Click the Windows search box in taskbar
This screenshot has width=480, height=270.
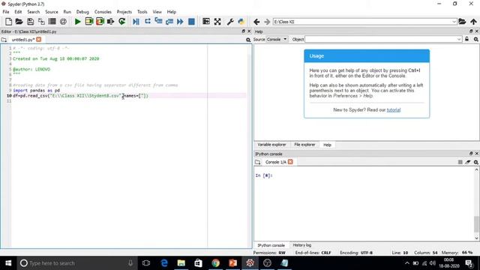pos(76,263)
